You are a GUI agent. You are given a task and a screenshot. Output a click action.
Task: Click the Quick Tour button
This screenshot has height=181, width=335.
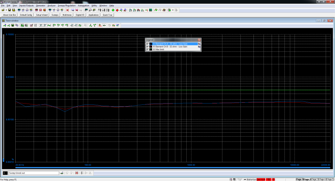[x=107, y=15]
